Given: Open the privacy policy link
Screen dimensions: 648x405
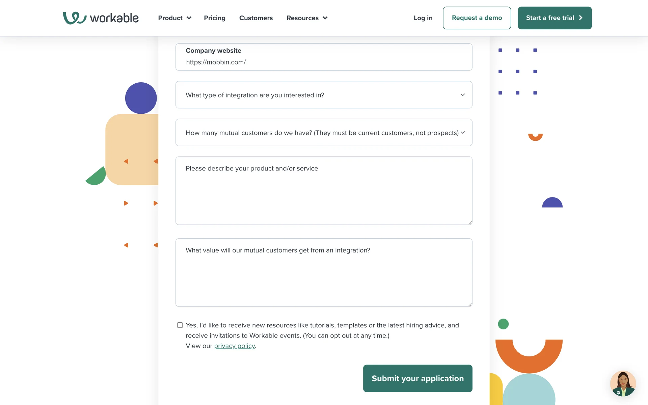Looking at the screenshot, I should [234, 346].
